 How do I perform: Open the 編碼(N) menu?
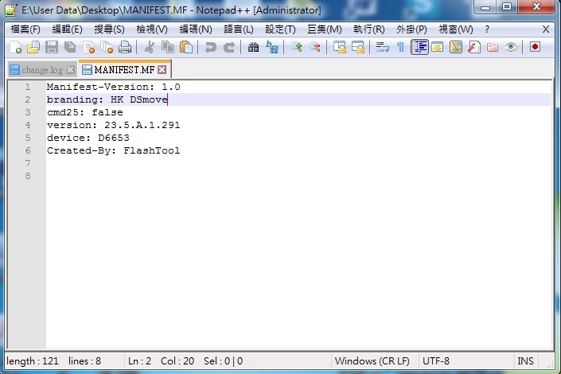(195, 29)
